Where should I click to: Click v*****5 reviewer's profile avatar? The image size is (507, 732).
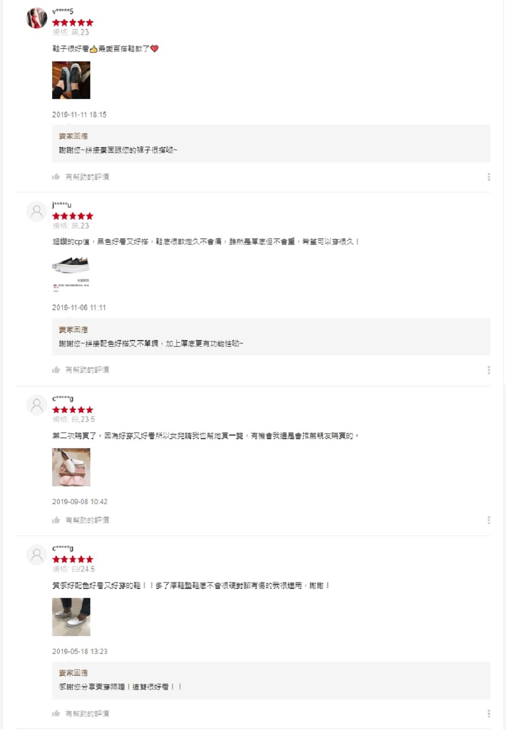37,18
